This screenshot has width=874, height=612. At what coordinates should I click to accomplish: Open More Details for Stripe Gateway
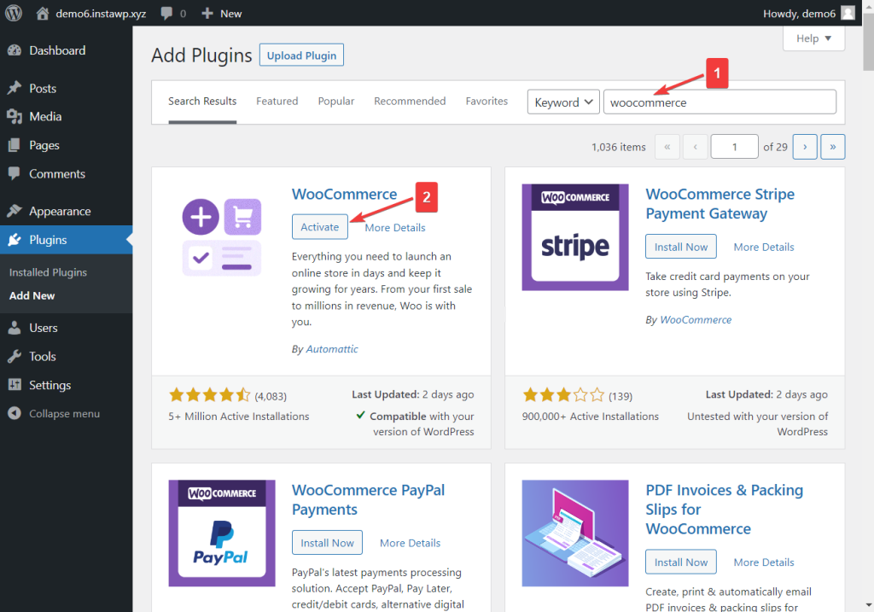(764, 247)
